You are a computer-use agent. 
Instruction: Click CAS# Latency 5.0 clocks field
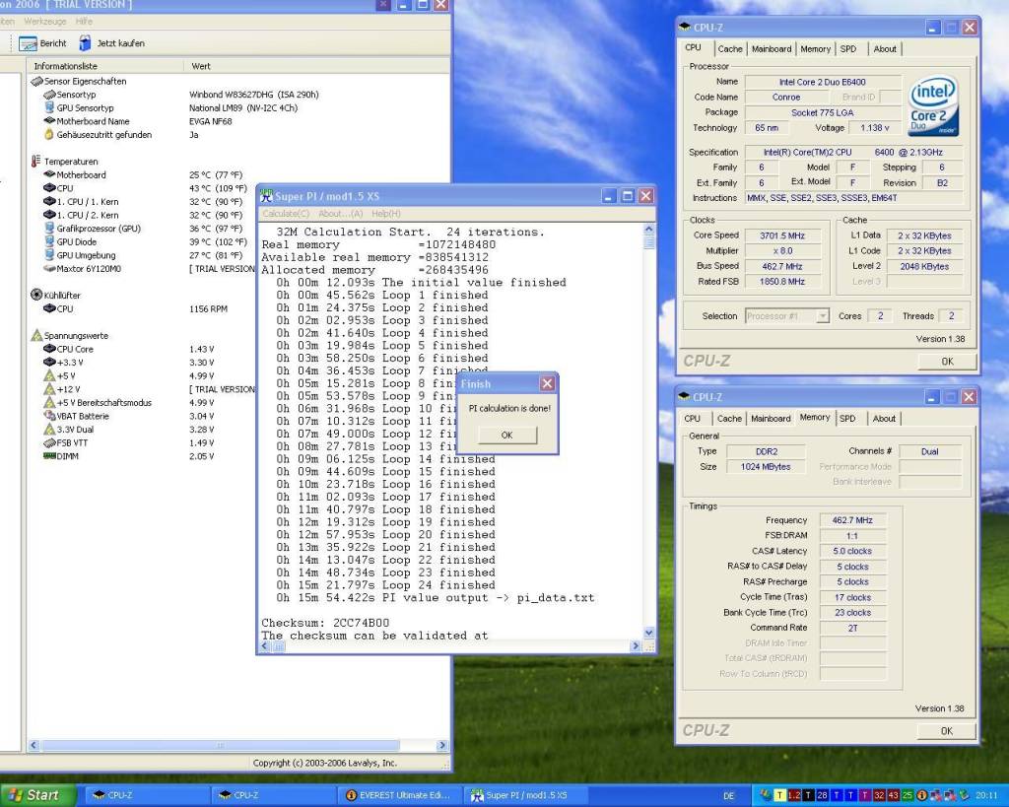pyautogui.click(x=852, y=552)
